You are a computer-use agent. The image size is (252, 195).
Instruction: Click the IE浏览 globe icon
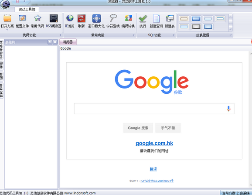70,18
